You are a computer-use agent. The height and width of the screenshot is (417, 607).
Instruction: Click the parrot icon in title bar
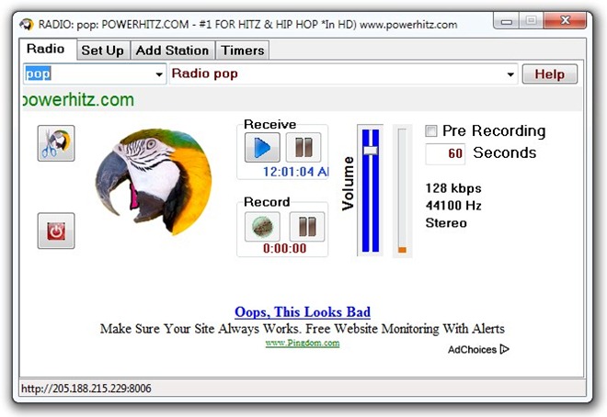(x=27, y=25)
